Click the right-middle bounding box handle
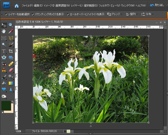This screenshot has width=168, height=135. [x=149, y=79]
